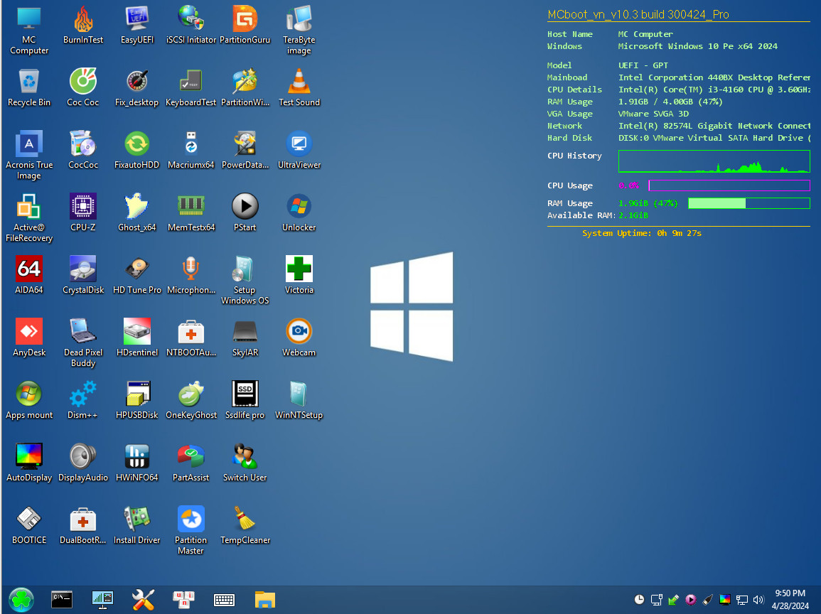Select the Victoria green cross icon
This screenshot has height=614, width=821.
[299, 275]
